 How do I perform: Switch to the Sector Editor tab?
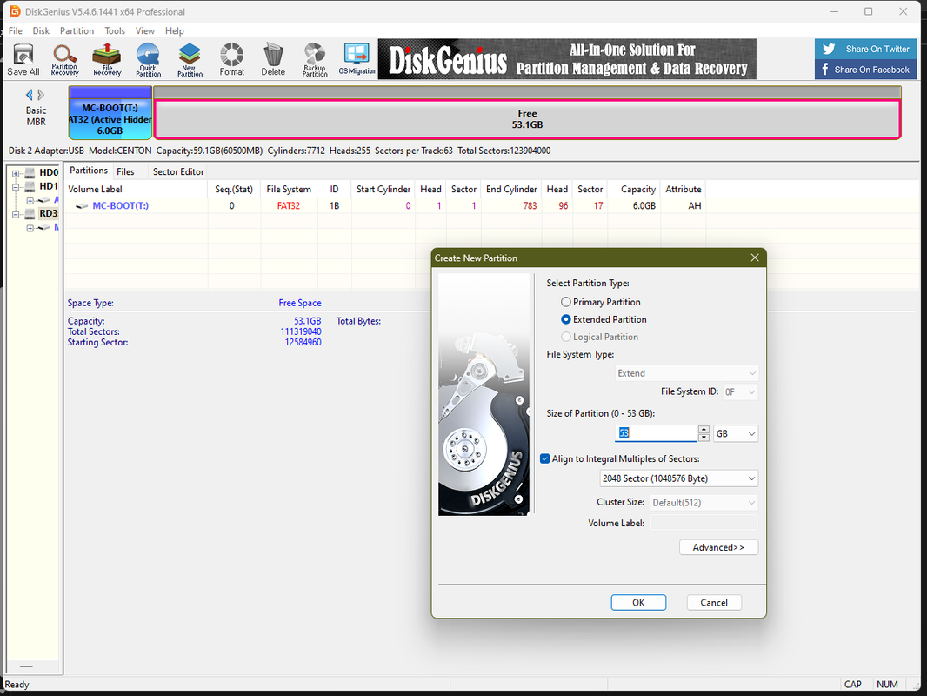tap(178, 171)
